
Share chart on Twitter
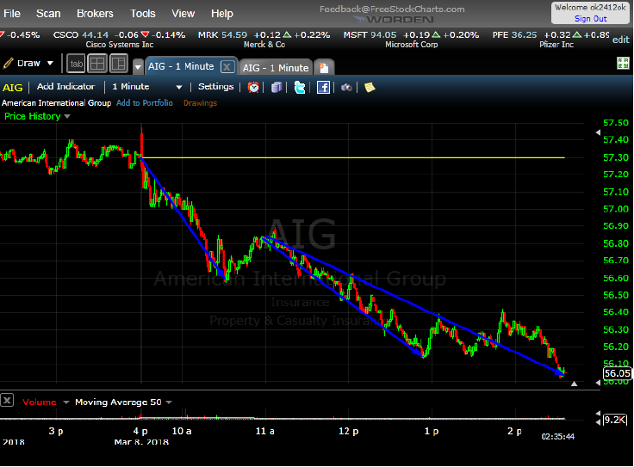pyautogui.click(x=300, y=87)
